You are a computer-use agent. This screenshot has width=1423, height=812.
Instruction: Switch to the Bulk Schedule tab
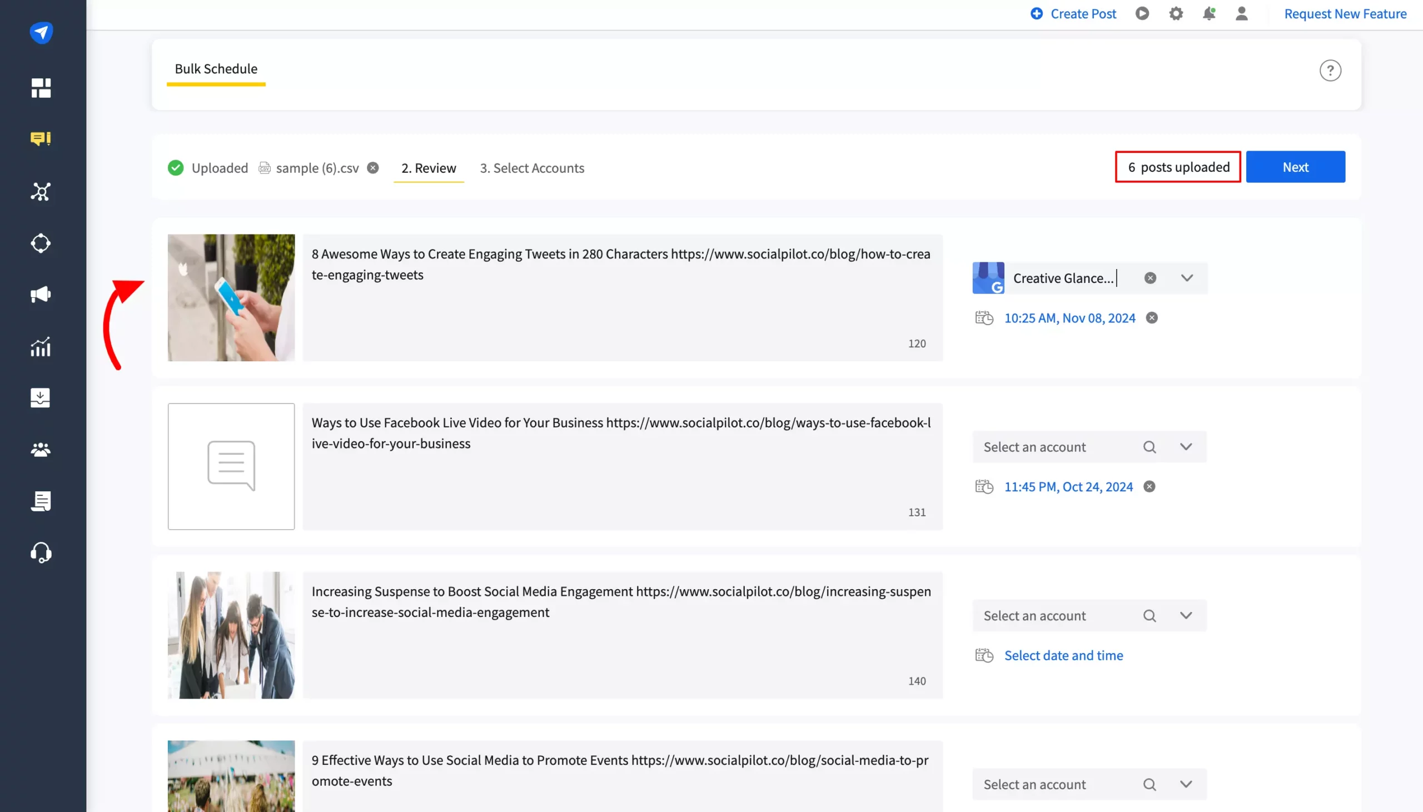[216, 68]
